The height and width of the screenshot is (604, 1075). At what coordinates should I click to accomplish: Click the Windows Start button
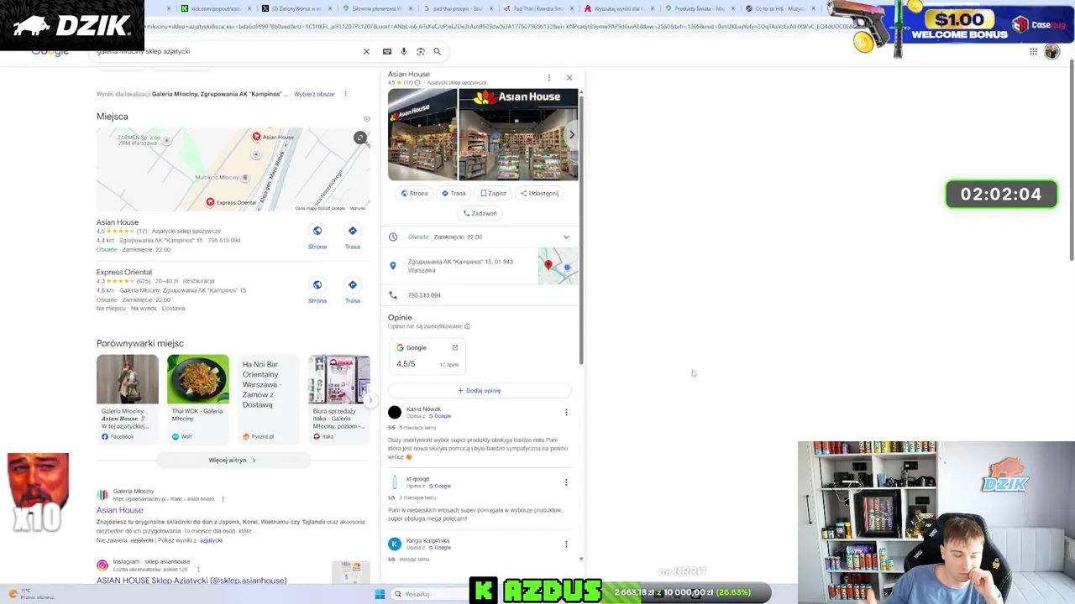[x=380, y=594]
